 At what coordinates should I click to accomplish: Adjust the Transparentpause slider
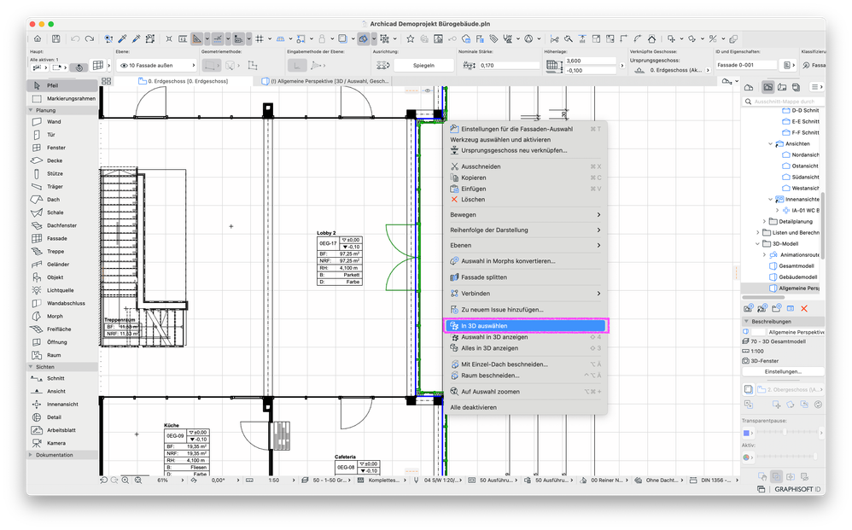click(785, 433)
